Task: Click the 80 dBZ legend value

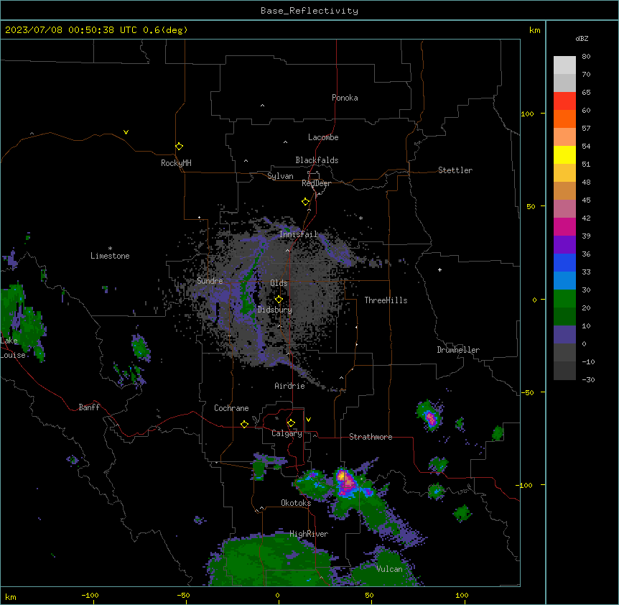Action: coord(586,57)
